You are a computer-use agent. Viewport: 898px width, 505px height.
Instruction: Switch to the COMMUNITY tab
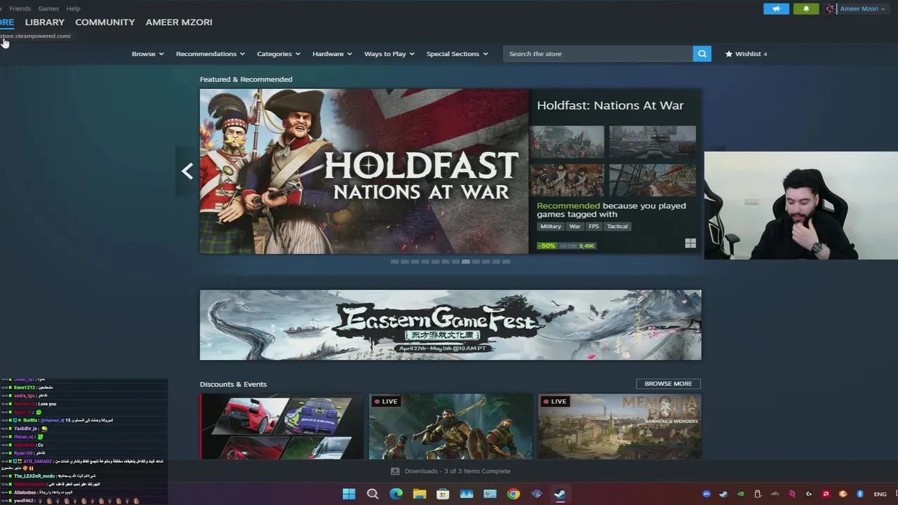click(x=105, y=22)
